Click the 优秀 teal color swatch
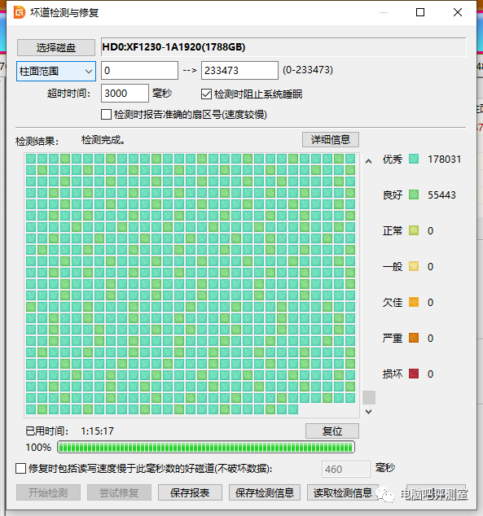The width and height of the screenshot is (483, 516). pyautogui.click(x=414, y=160)
